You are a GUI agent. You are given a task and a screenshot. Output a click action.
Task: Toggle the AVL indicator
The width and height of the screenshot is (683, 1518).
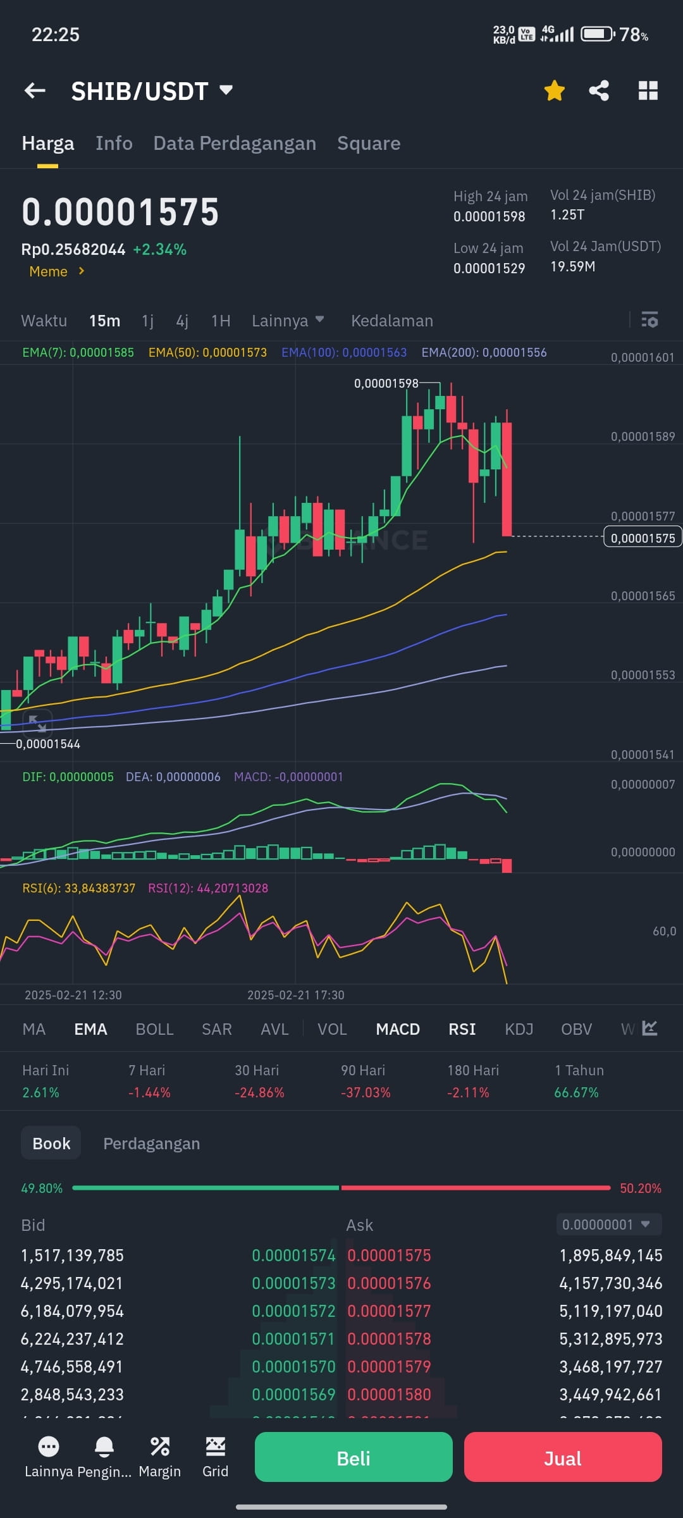tap(274, 1029)
